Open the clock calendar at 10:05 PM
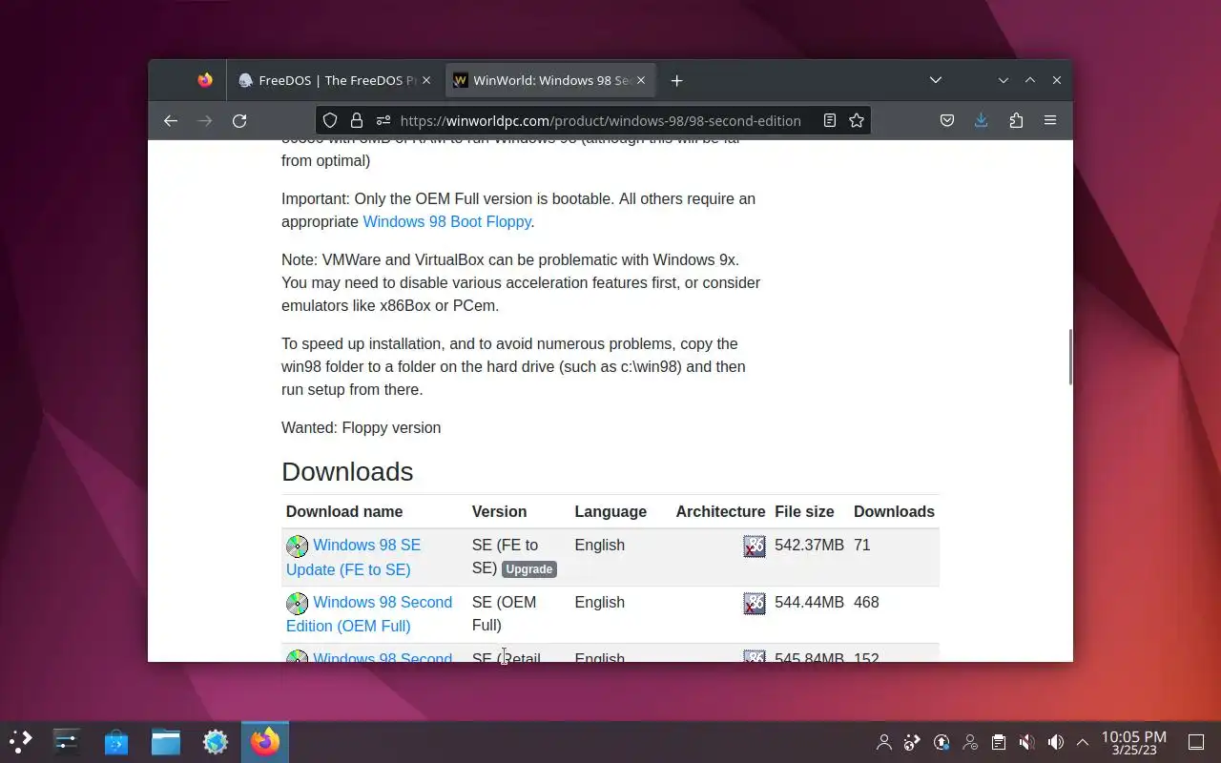Viewport: 1221px width, 763px height. click(x=1133, y=742)
